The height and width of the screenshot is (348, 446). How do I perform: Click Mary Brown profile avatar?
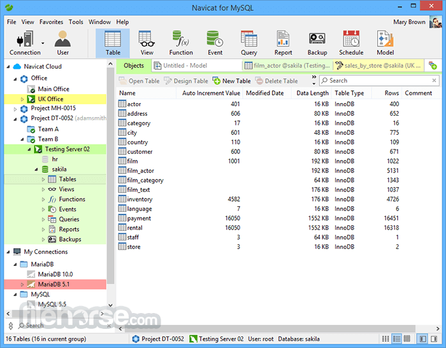435,22
